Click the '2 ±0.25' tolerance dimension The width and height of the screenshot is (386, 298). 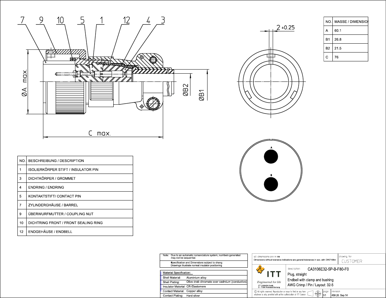coord(285,28)
